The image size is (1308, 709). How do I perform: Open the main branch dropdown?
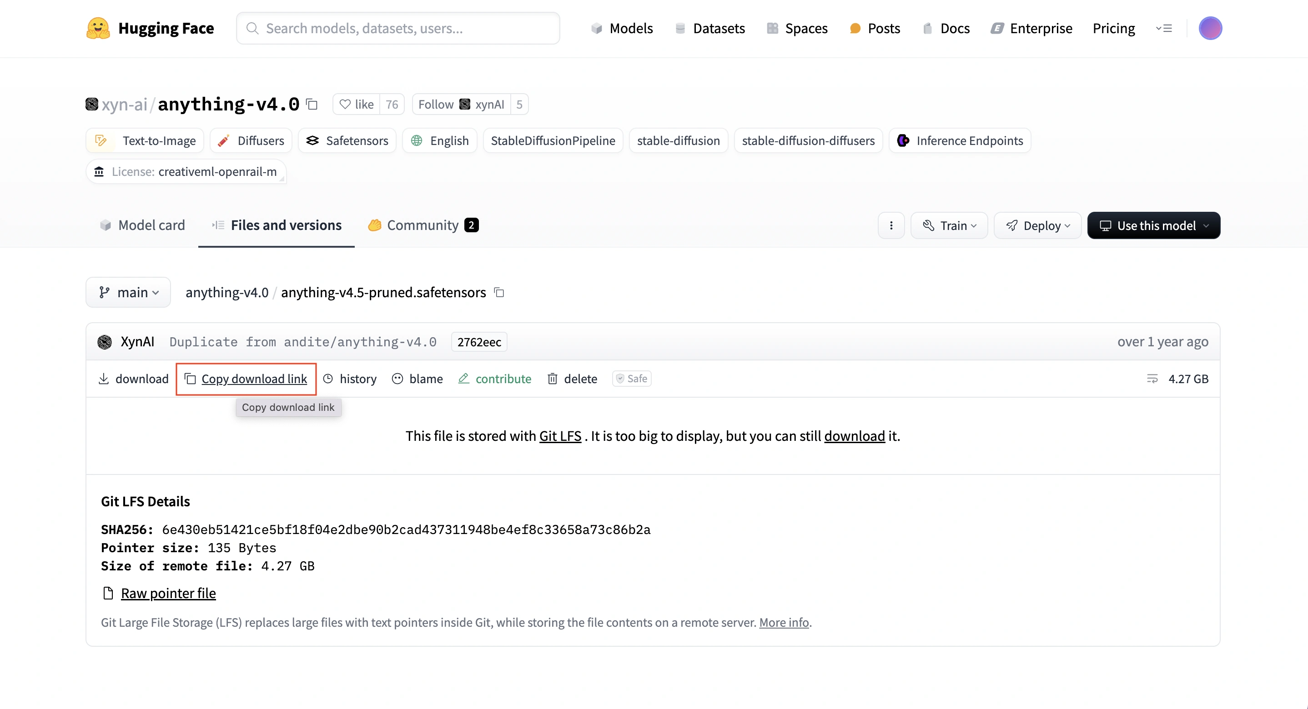128,292
